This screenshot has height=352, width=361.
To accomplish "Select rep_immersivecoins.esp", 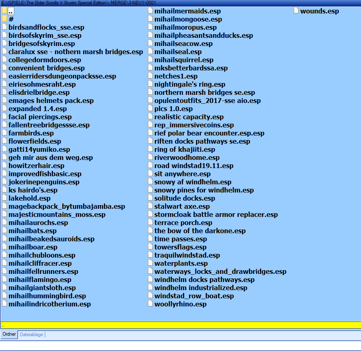I will (x=194, y=125).
